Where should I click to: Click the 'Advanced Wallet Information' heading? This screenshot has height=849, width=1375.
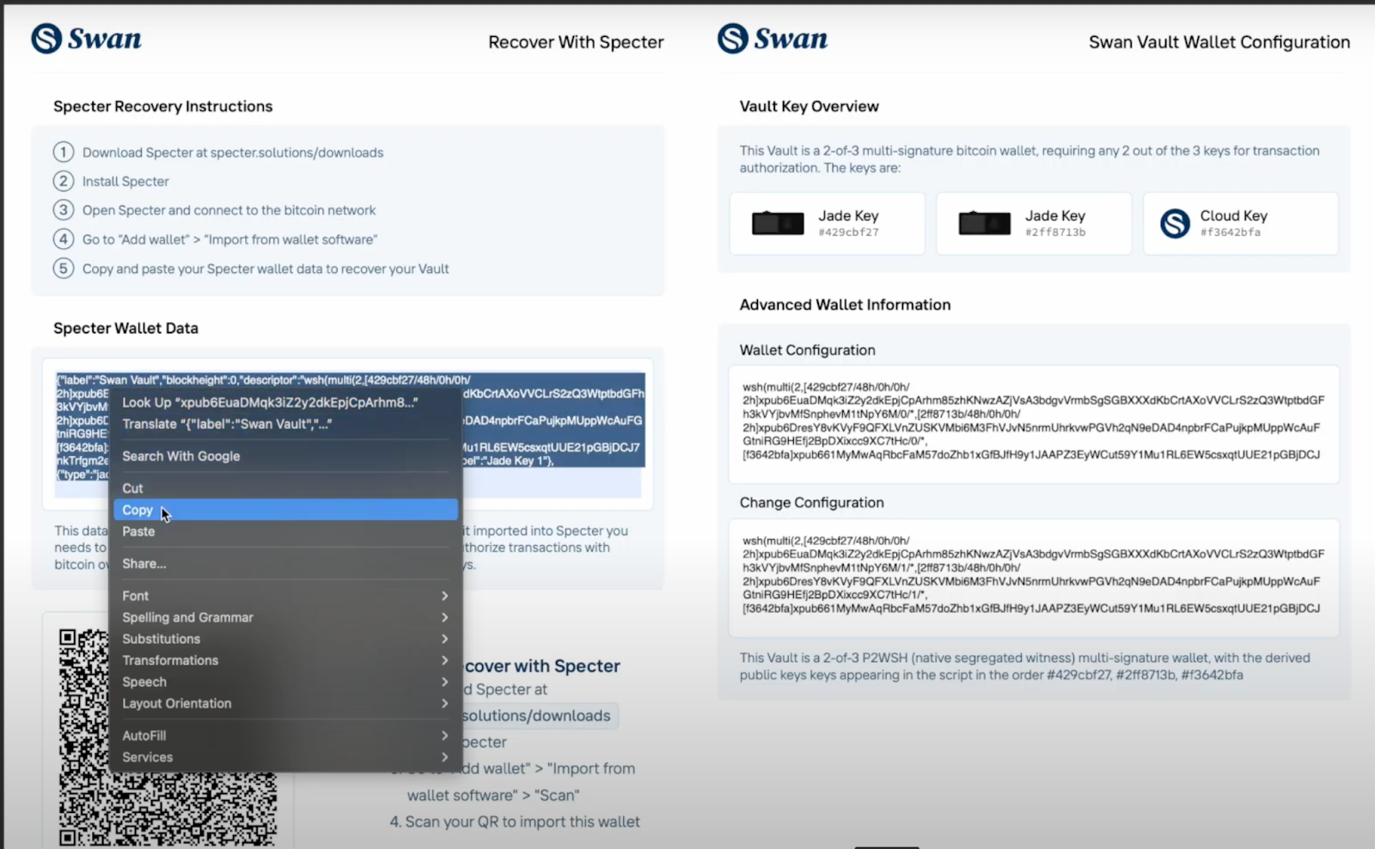coord(845,305)
